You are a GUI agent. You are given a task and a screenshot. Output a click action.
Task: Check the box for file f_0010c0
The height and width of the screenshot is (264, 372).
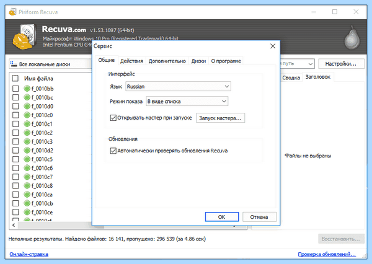[15, 115]
